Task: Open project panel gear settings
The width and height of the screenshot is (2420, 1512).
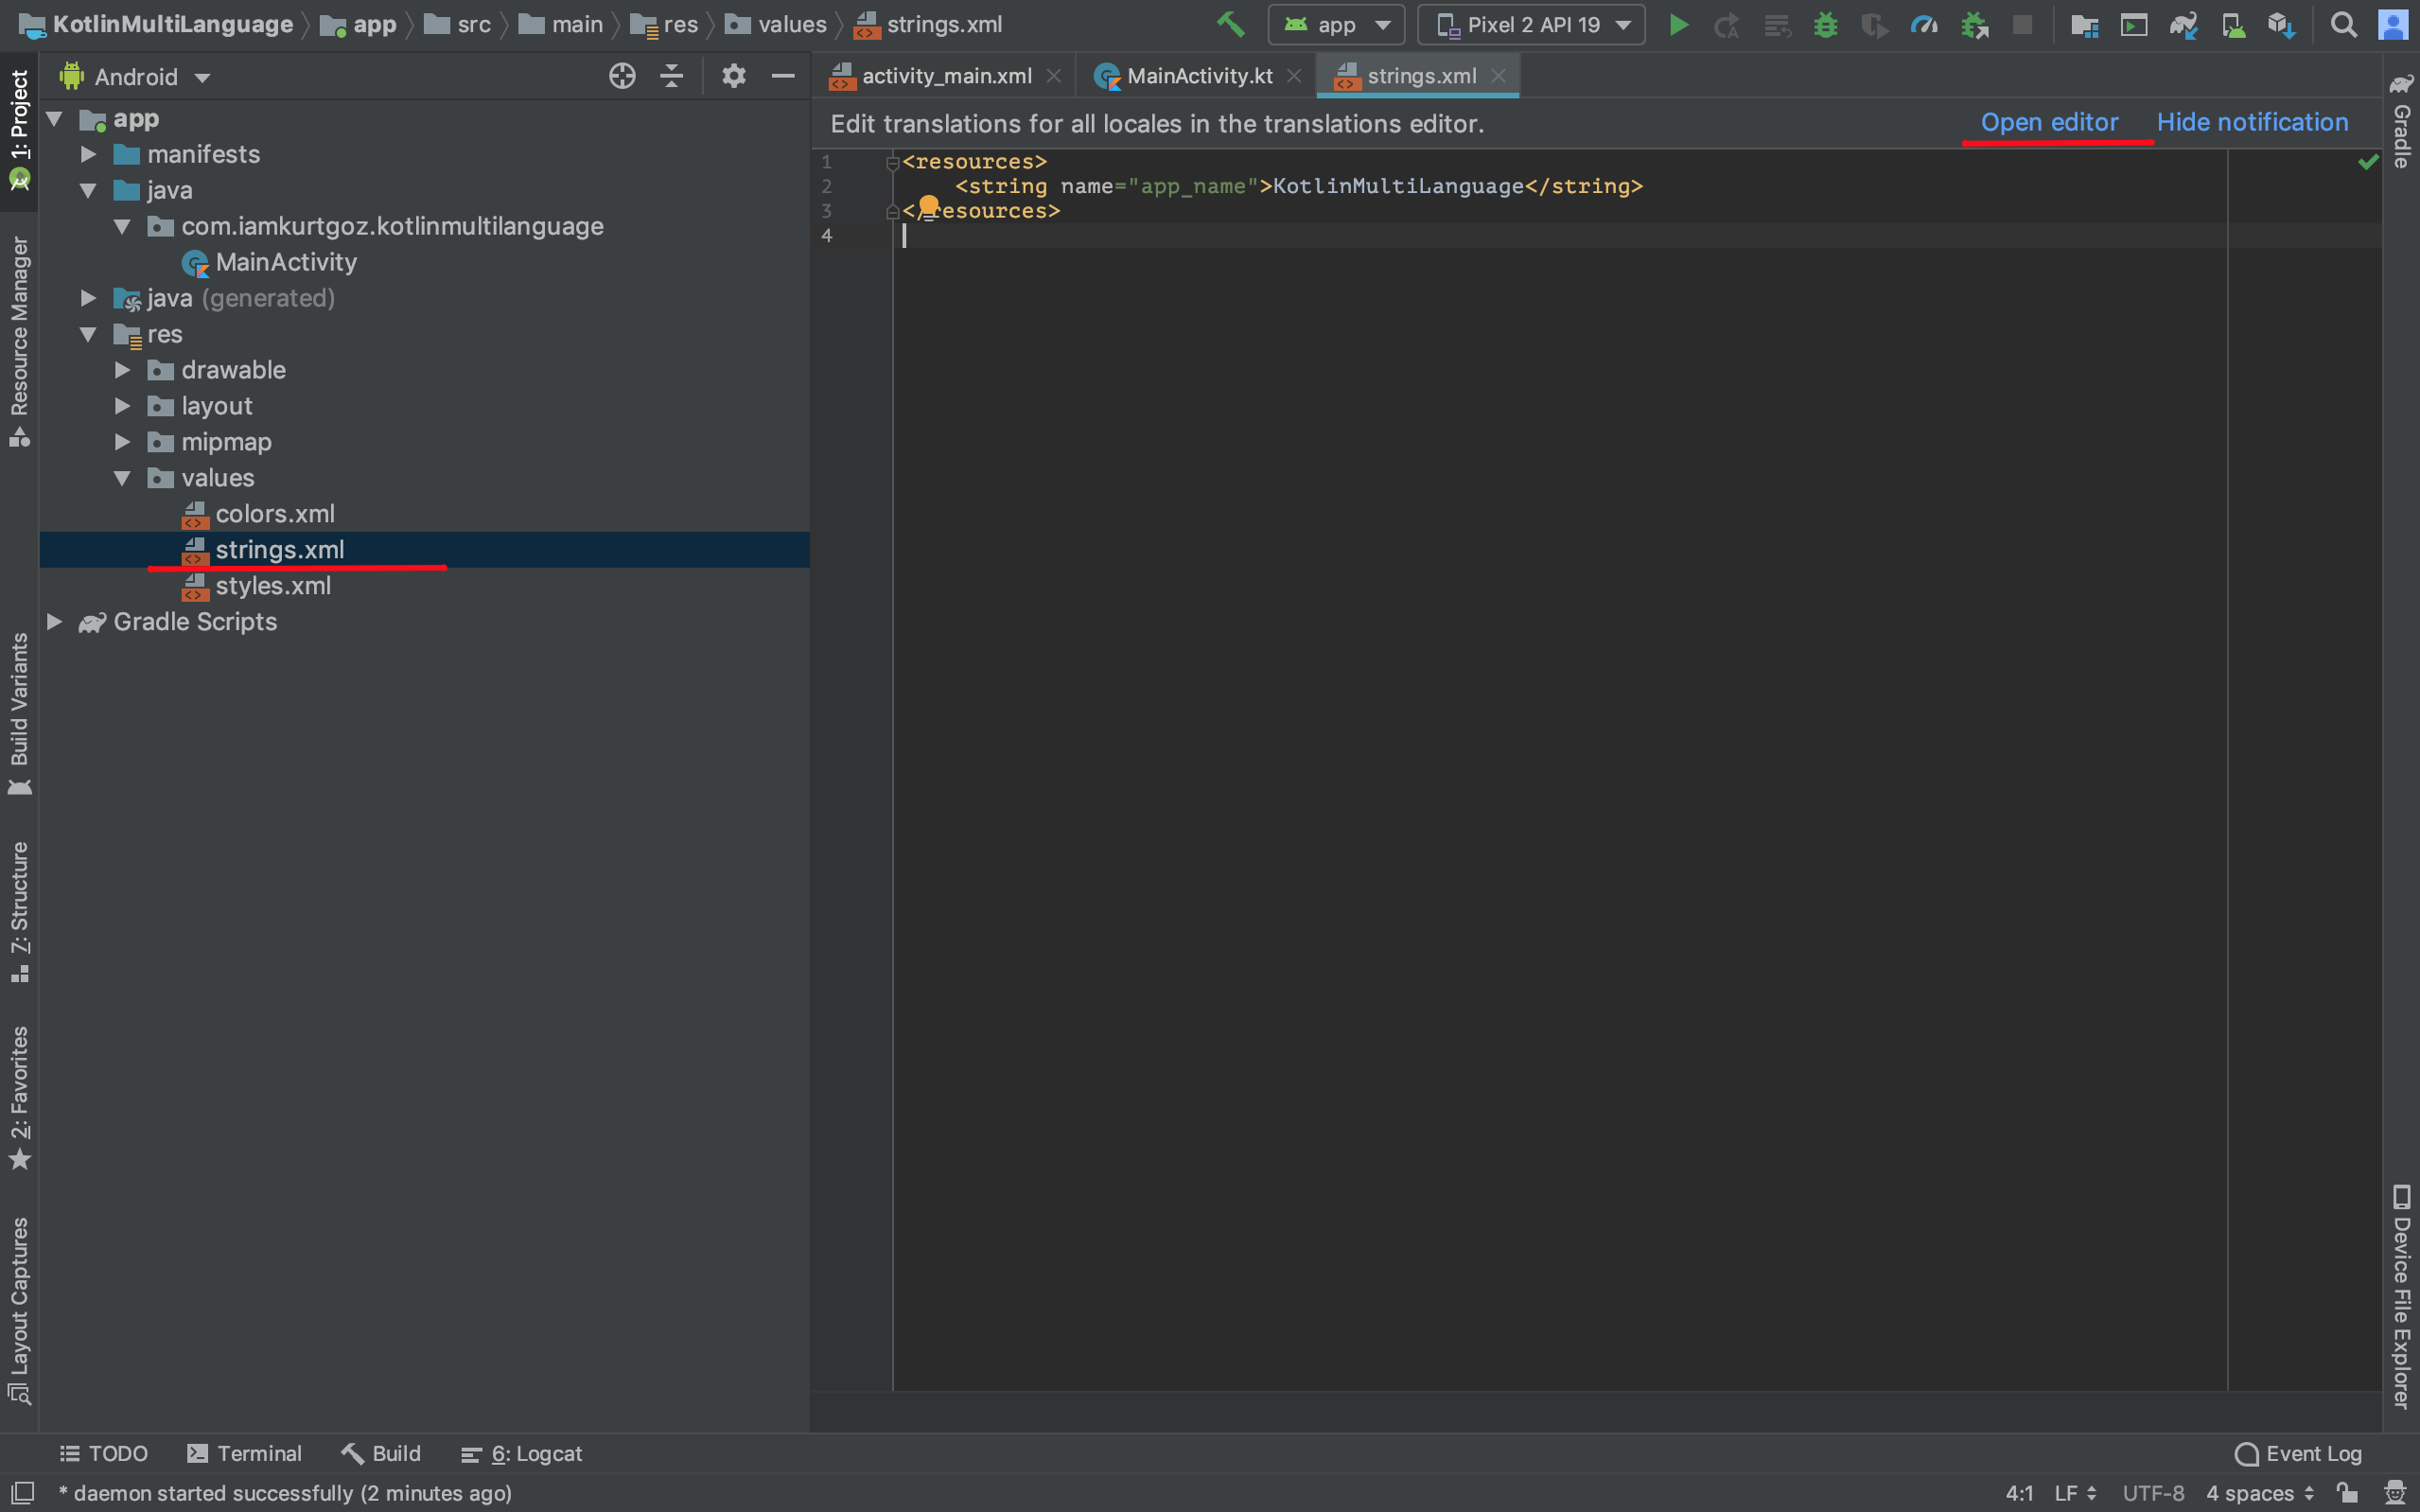Action: 734,76
